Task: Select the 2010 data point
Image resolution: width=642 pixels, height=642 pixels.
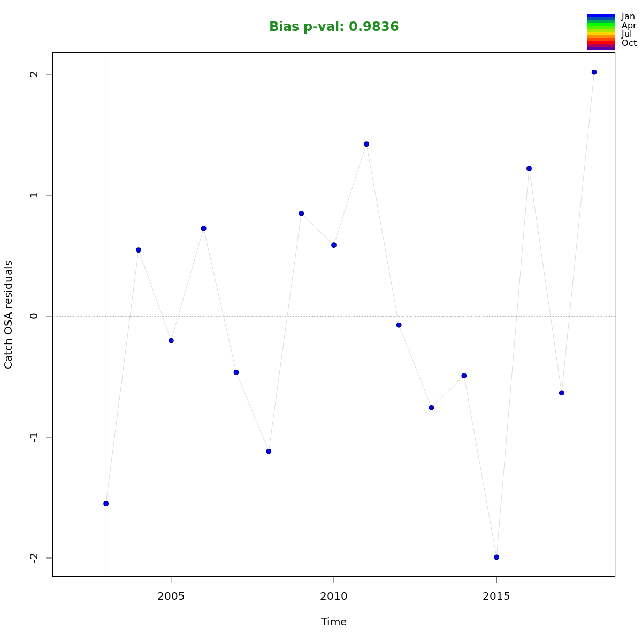Action: coord(334,245)
